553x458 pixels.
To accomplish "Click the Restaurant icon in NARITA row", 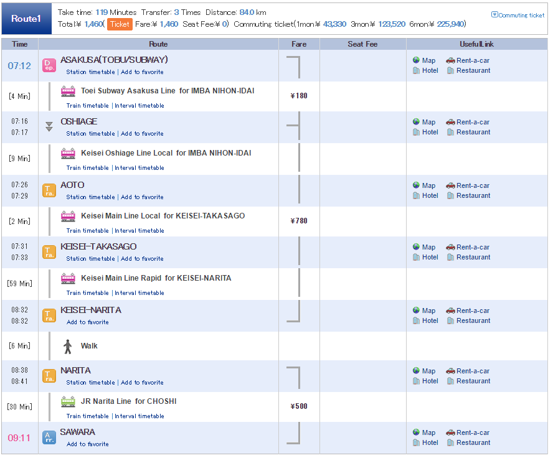I will point(450,381).
